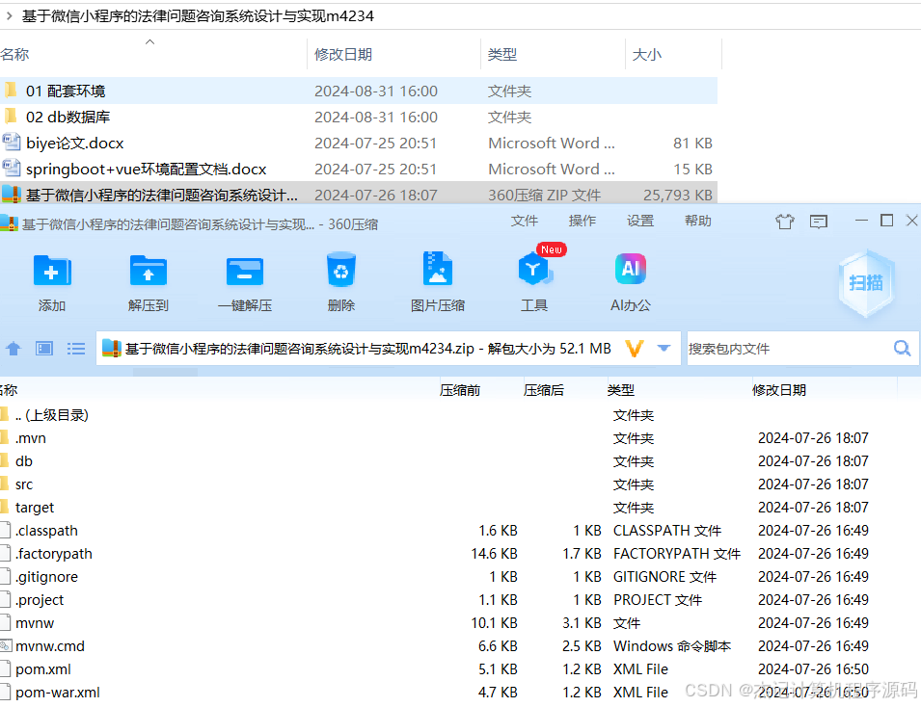The height and width of the screenshot is (707, 921).
Task: Expand the breadcrumb chevron before folder name
Action: point(9,15)
